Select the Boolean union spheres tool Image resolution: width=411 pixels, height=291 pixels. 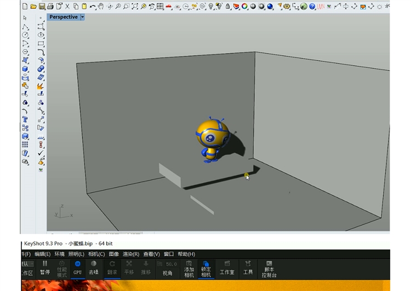click(x=41, y=69)
